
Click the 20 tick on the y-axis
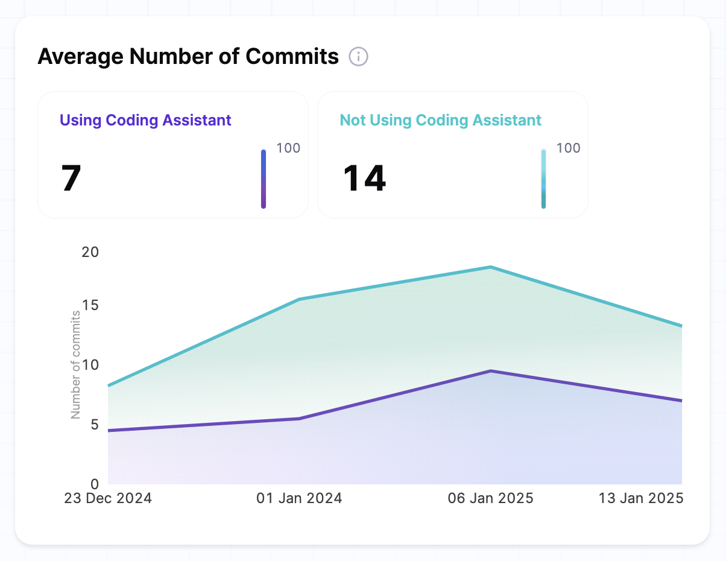pyautogui.click(x=90, y=252)
